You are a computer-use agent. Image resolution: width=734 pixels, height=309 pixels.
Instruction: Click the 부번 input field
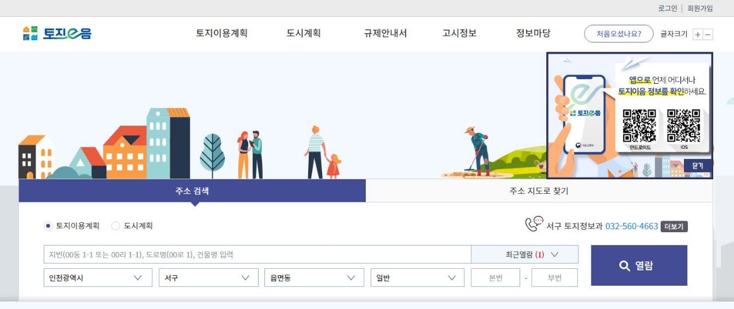[x=555, y=278]
